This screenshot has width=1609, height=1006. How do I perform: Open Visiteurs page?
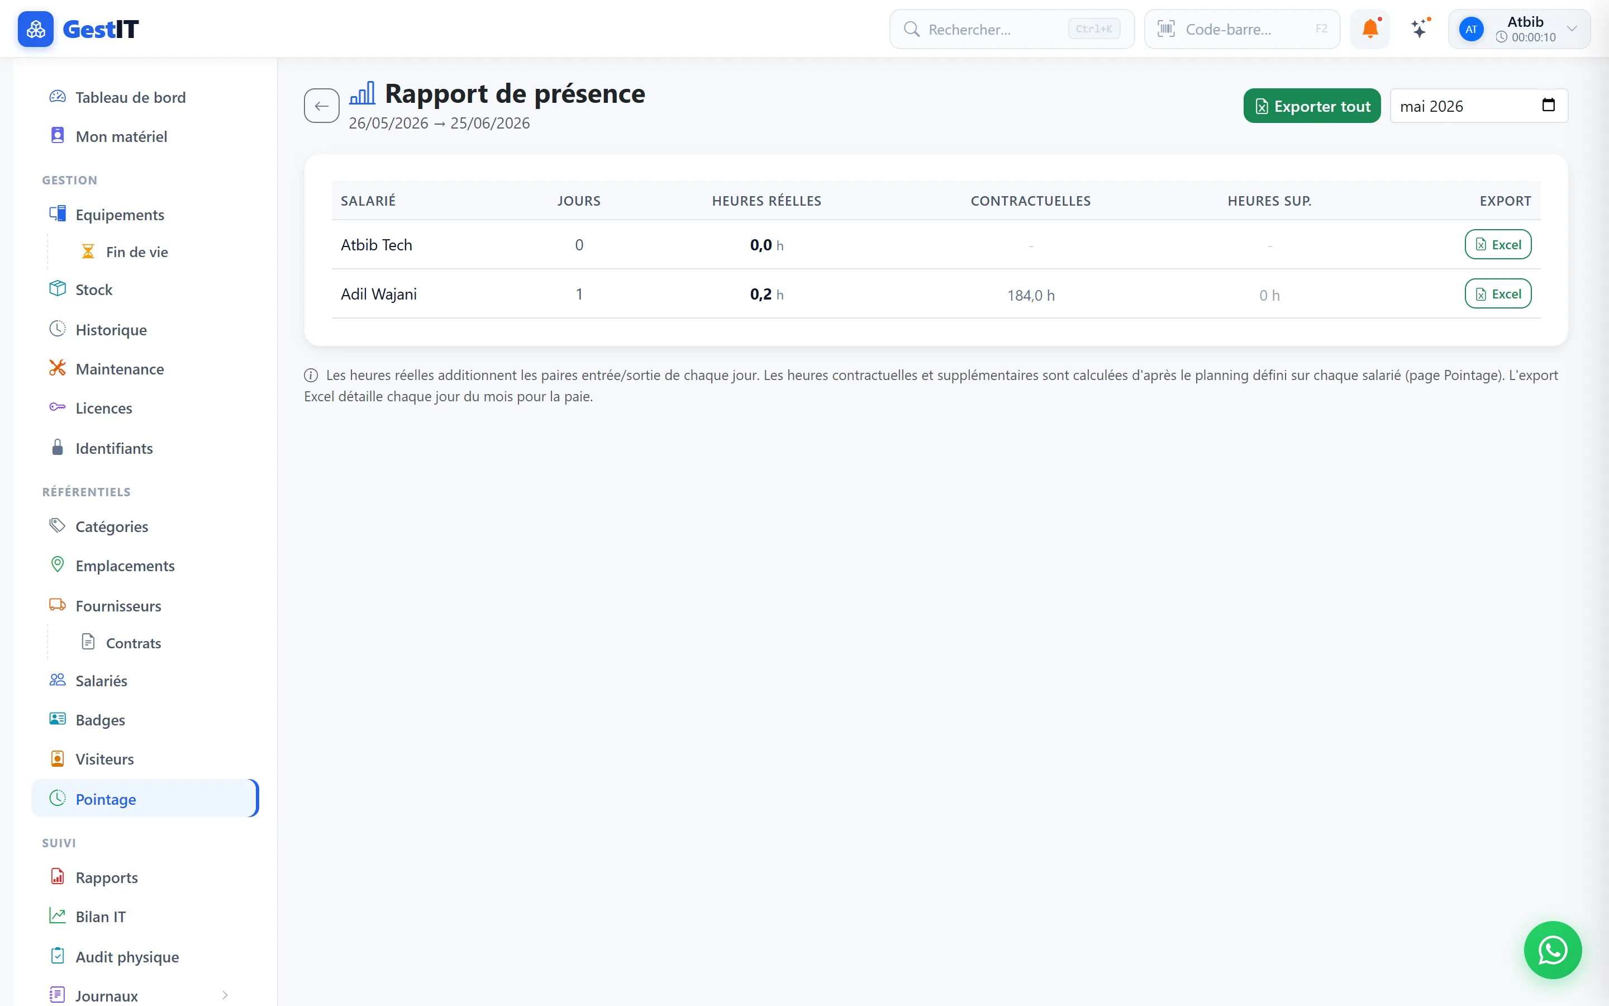(145, 759)
